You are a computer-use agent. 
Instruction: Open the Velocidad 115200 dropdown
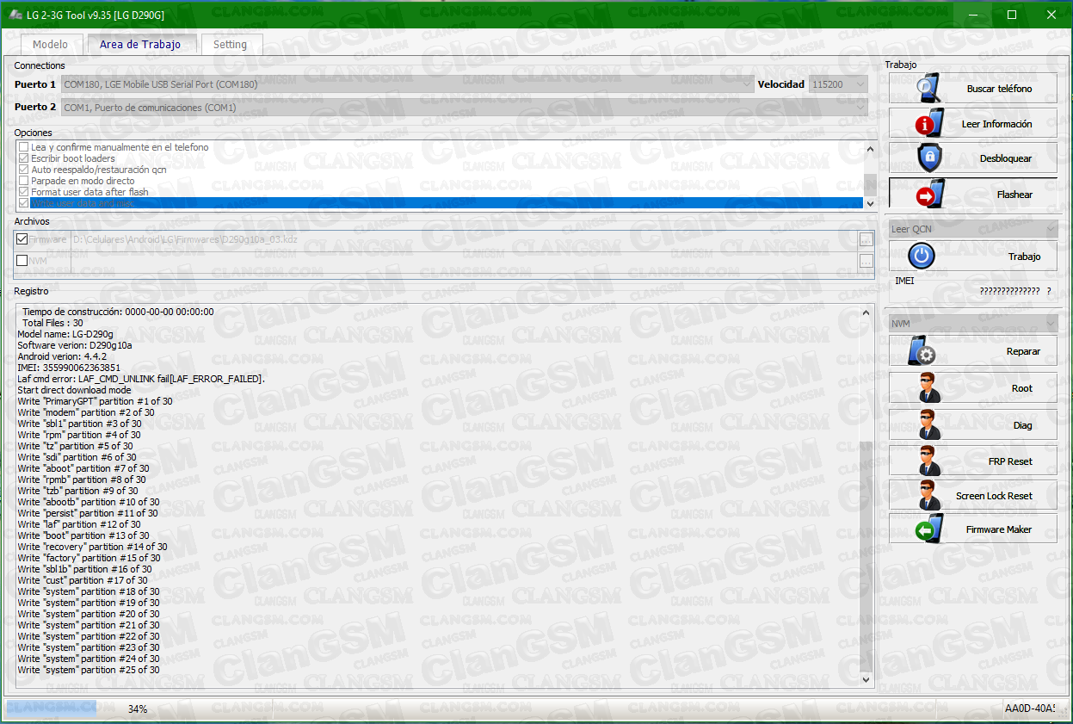(x=837, y=84)
